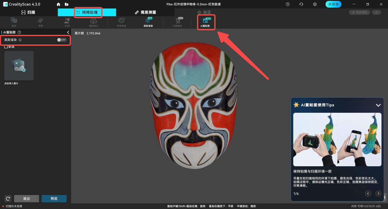This screenshot has height=209, width=388.
Task: Click info icon next to 高斯渲染 label
Action: 20,40
